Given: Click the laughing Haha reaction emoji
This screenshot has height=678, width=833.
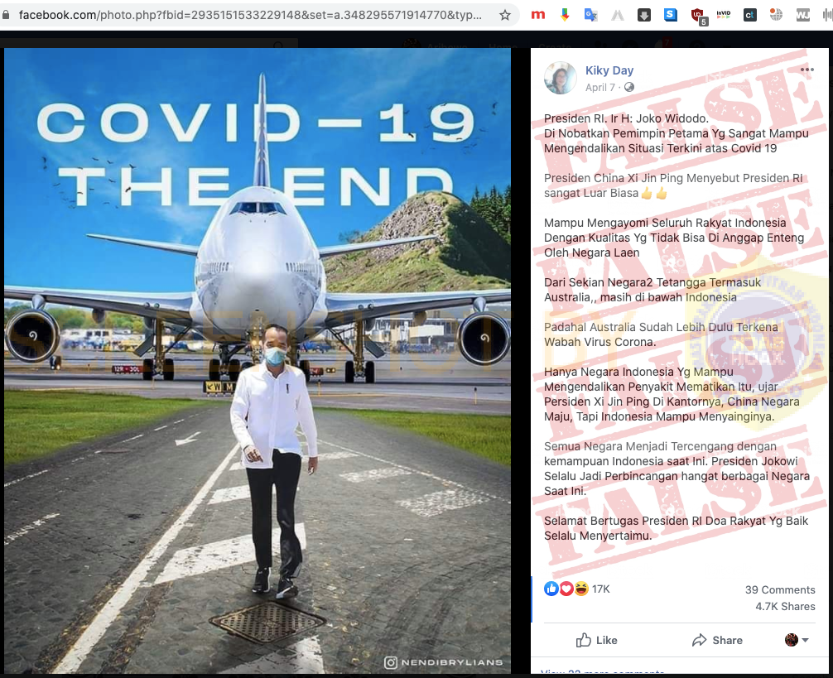Looking at the screenshot, I should [580, 589].
